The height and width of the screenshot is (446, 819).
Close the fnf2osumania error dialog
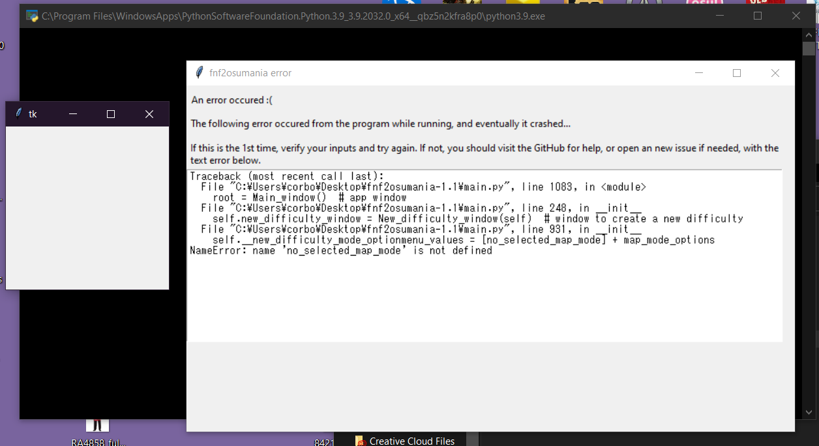tap(775, 72)
